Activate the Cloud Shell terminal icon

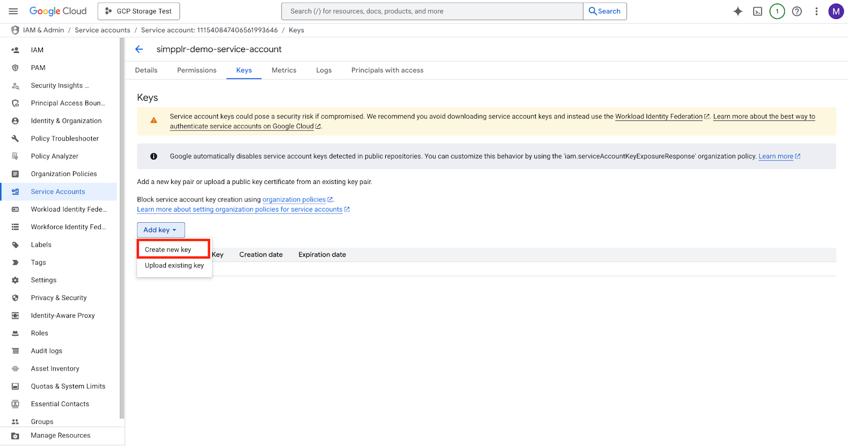(x=757, y=11)
